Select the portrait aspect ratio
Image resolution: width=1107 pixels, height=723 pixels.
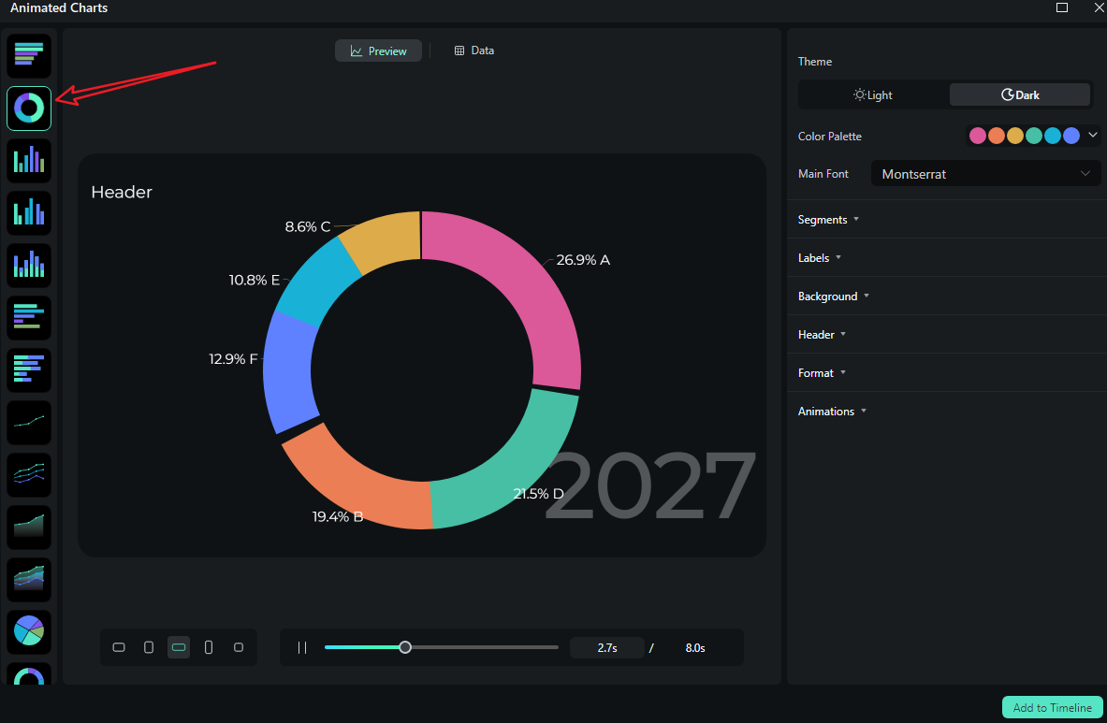[149, 646]
